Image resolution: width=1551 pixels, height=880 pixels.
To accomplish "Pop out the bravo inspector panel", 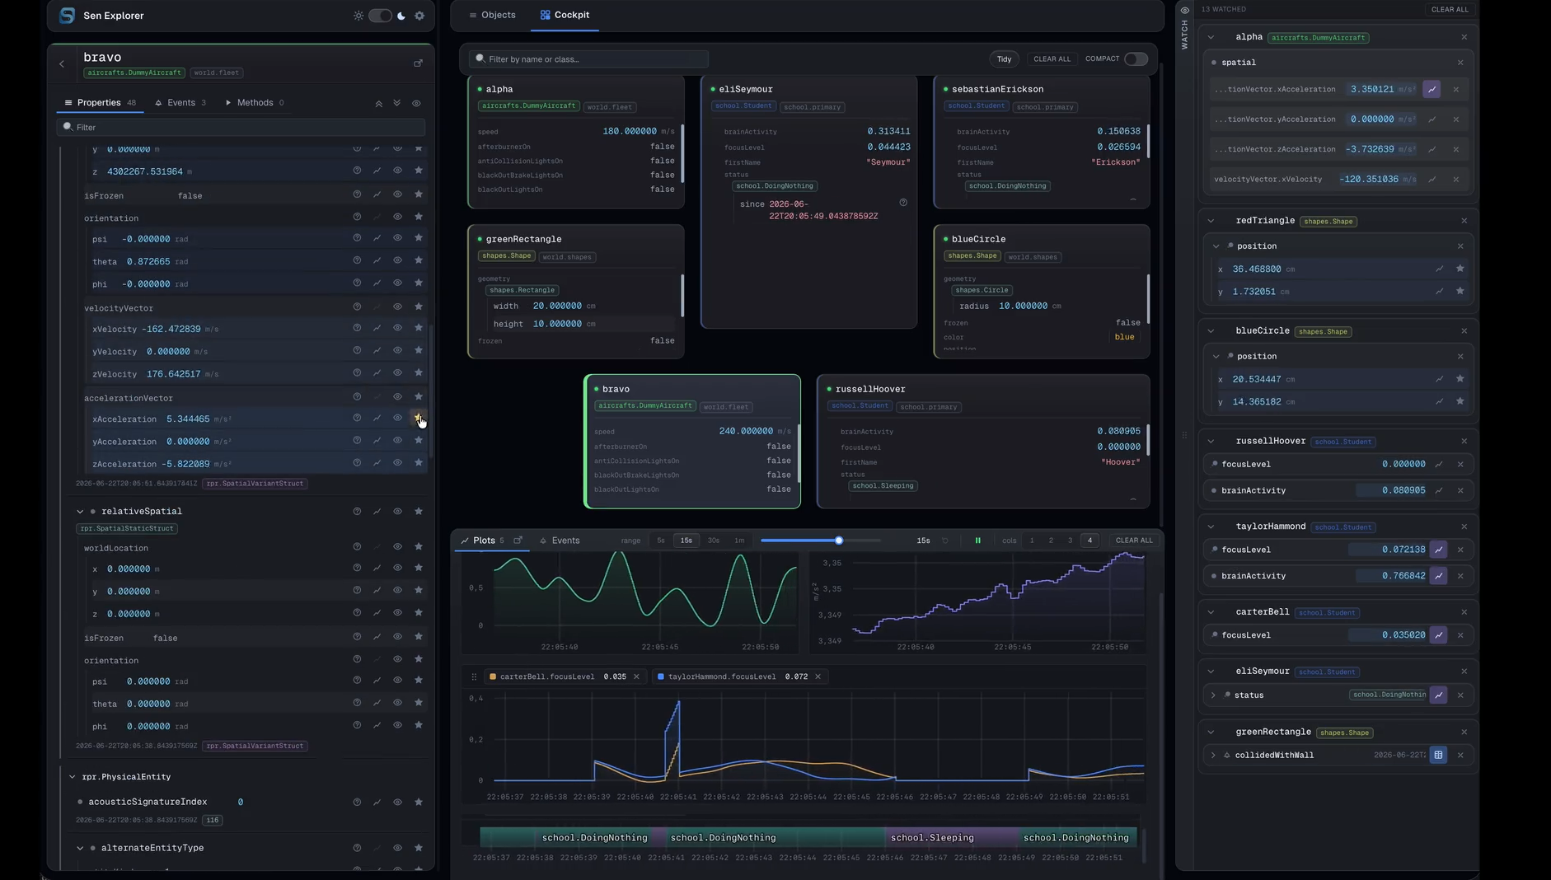I will pos(418,63).
